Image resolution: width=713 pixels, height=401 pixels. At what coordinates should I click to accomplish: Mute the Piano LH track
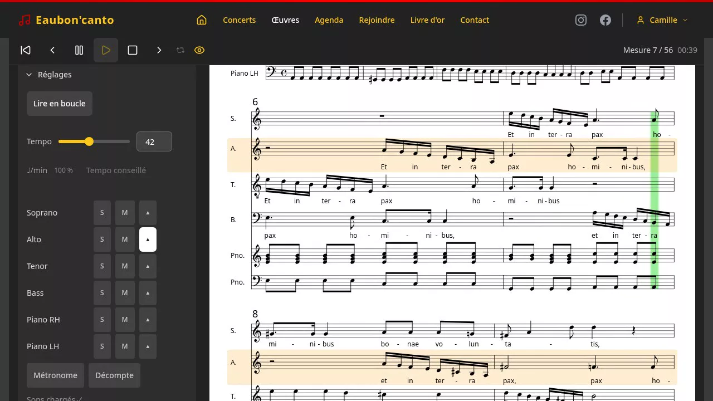point(125,346)
